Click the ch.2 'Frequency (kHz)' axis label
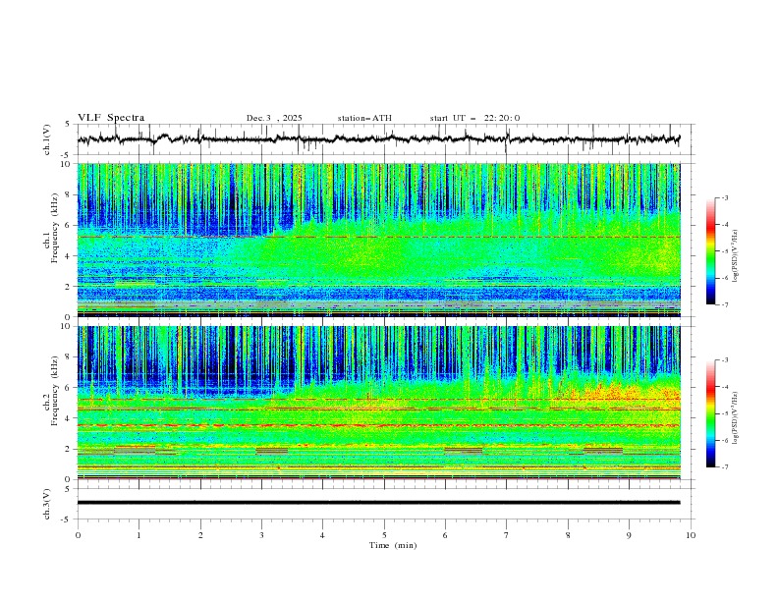This screenshot has height=601, width=778. 55,391
